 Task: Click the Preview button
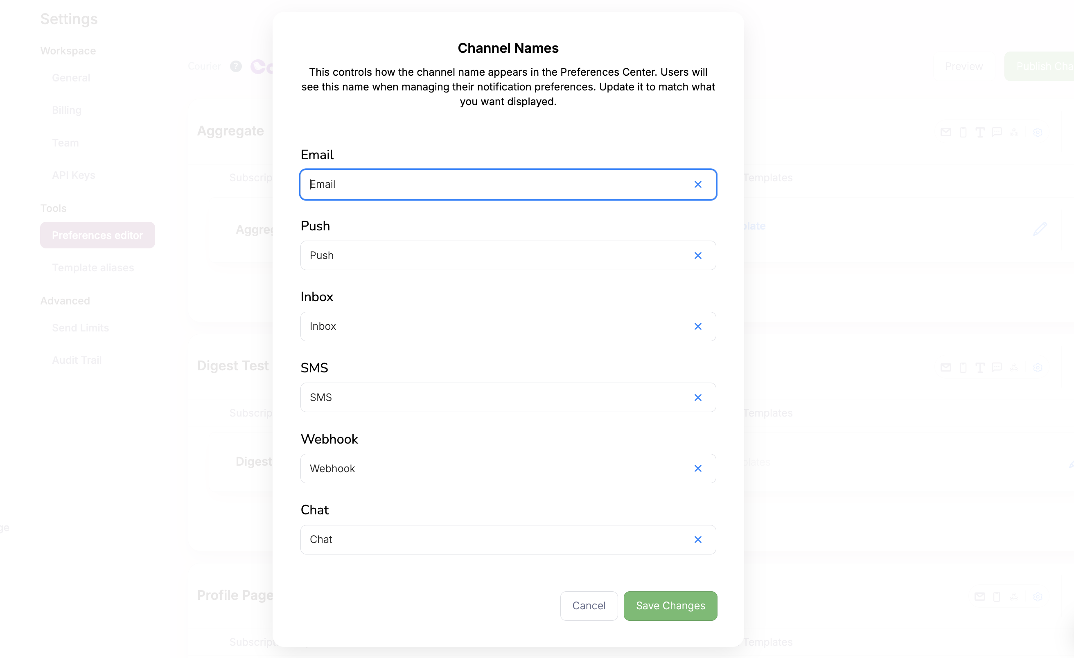point(964,66)
